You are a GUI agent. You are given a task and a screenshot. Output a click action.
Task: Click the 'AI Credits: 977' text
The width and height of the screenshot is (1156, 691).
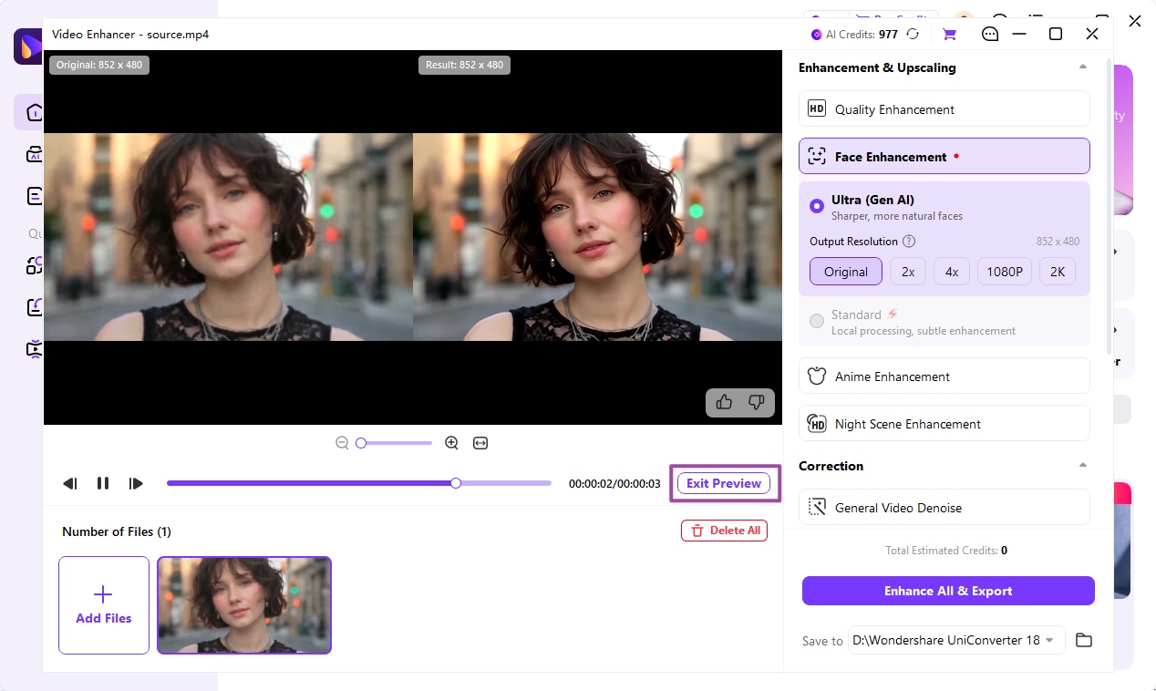[x=862, y=35]
